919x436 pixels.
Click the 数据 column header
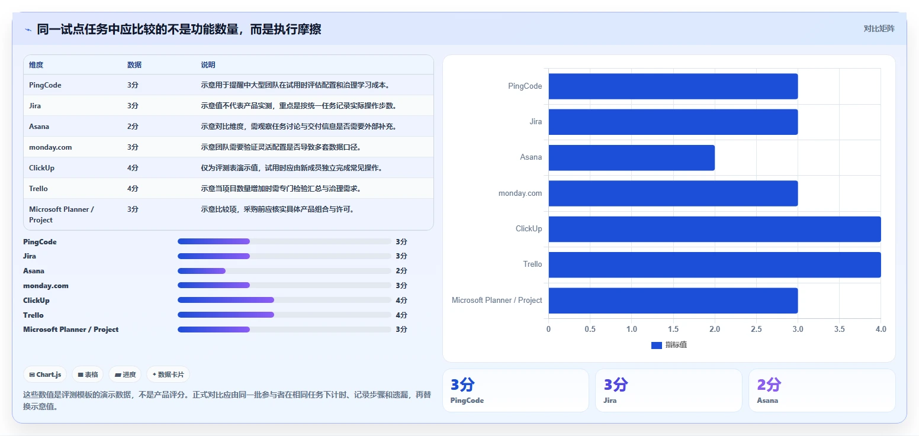134,64
